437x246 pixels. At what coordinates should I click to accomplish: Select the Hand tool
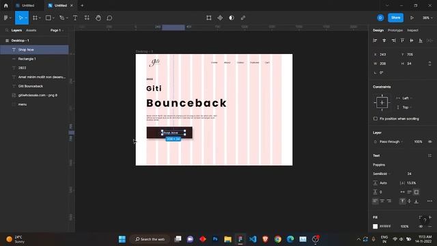pyautogui.click(x=98, y=18)
